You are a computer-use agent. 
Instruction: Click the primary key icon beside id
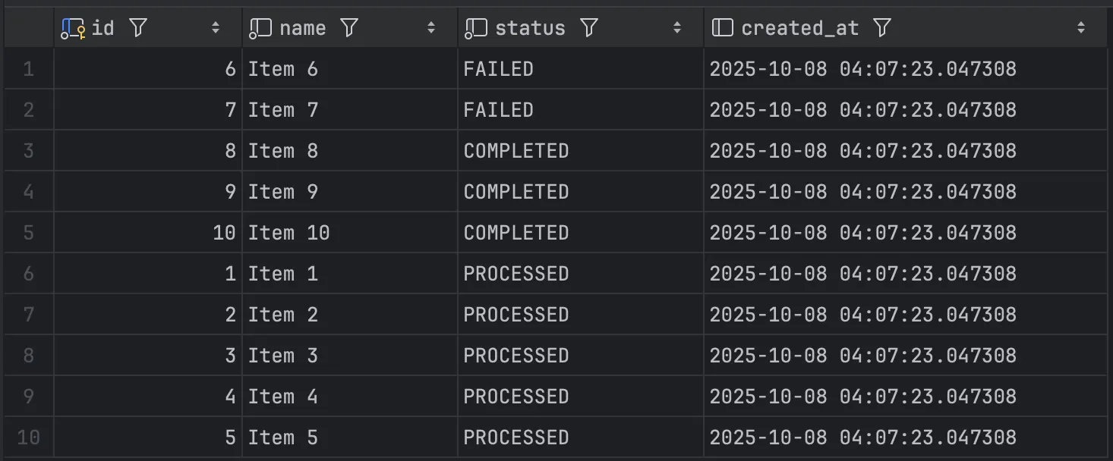click(x=73, y=29)
